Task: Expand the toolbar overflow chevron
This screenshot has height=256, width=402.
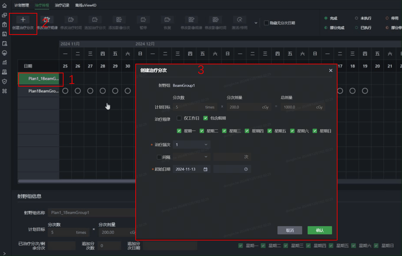Action: tap(256, 23)
